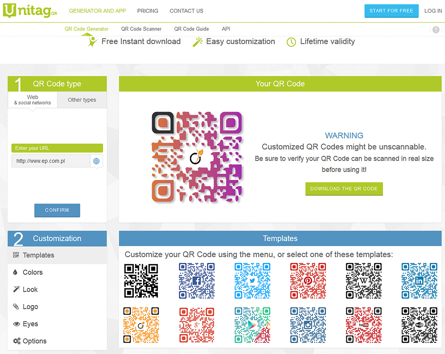Choose the Google Plus QR code template
The width and height of the screenshot is (445, 354).
click(x=197, y=325)
